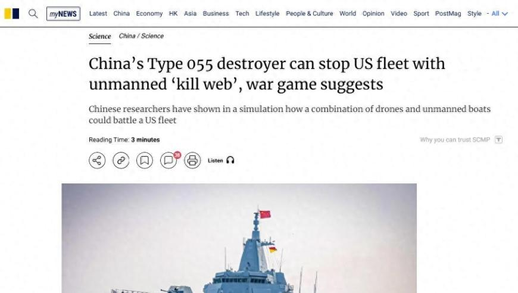The height and width of the screenshot is (293, 518).
Task: Print the article using printer icon
Action: [192, 161]
